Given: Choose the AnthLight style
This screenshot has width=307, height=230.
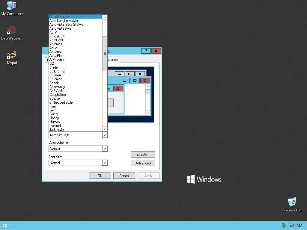Looking at the screenshot, I should click(75, 40).
